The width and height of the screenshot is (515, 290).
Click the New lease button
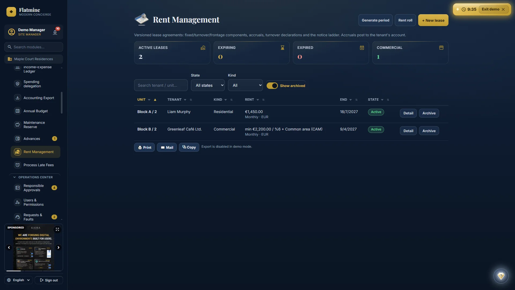433,20
